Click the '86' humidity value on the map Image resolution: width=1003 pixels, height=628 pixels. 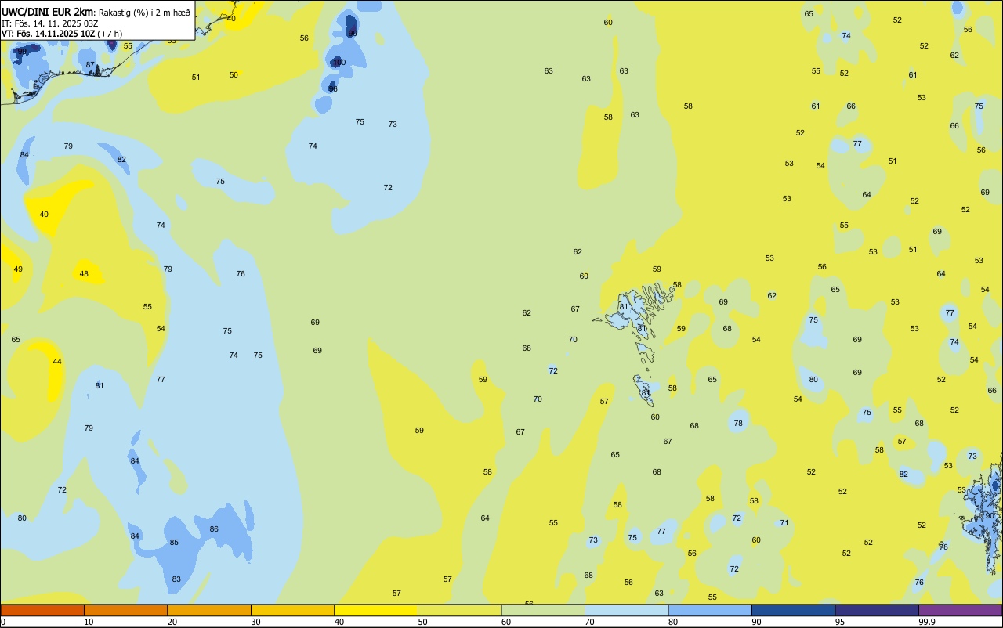pyautogui.click(x=214, y=529)
